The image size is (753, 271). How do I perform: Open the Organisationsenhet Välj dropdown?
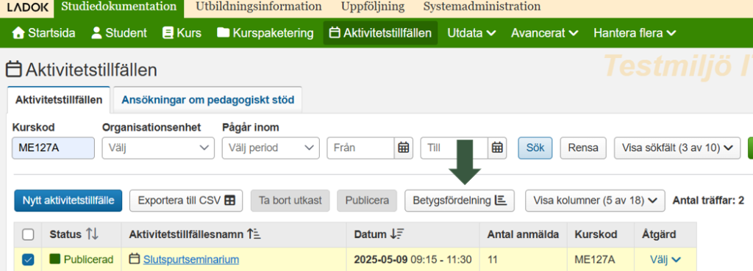click(158, 148)
